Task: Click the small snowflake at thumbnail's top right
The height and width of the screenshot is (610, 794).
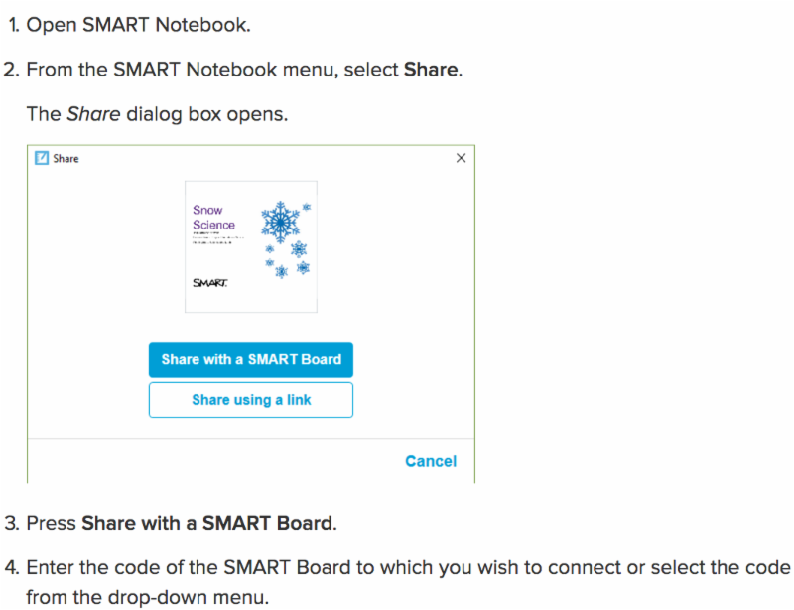Action: point(307,207)
